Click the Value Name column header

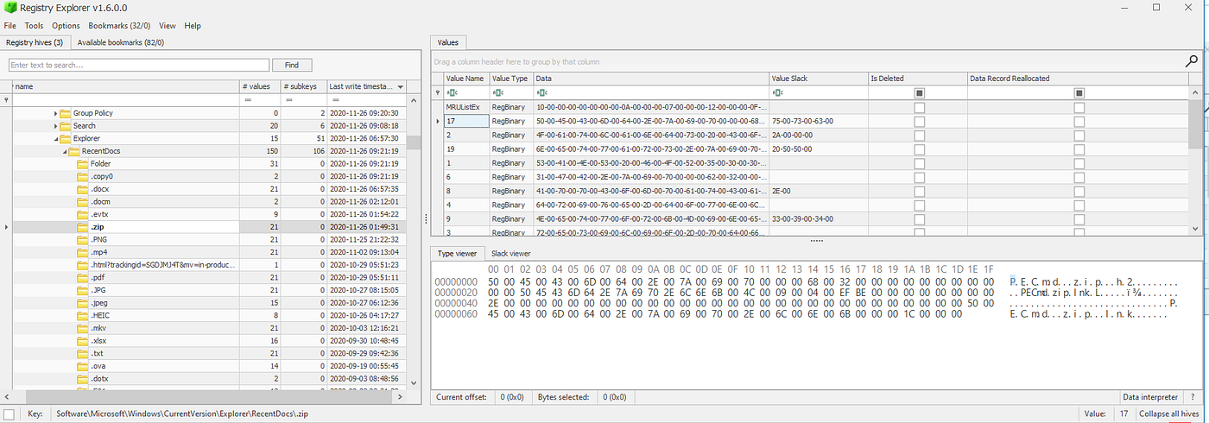pos(465,78)
